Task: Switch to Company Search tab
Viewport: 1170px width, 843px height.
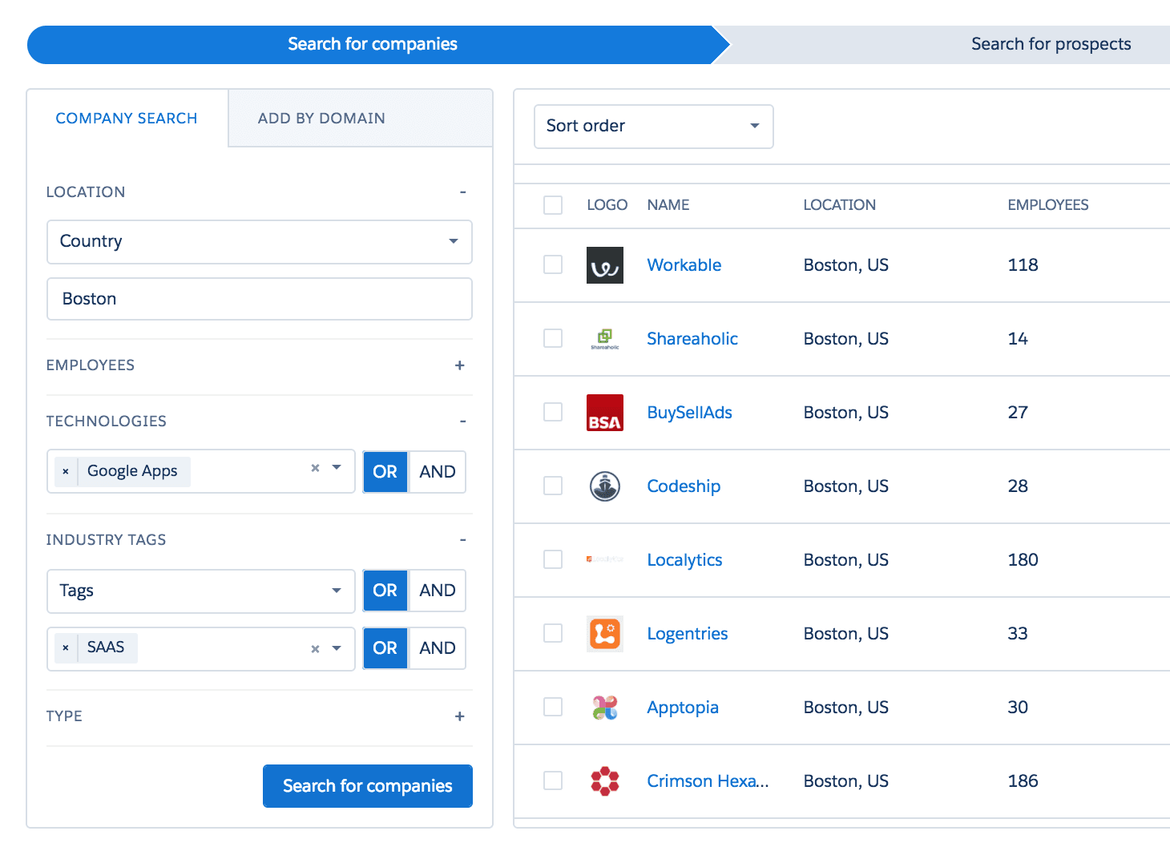Action: pyautogui.click(x=127, y=119)
